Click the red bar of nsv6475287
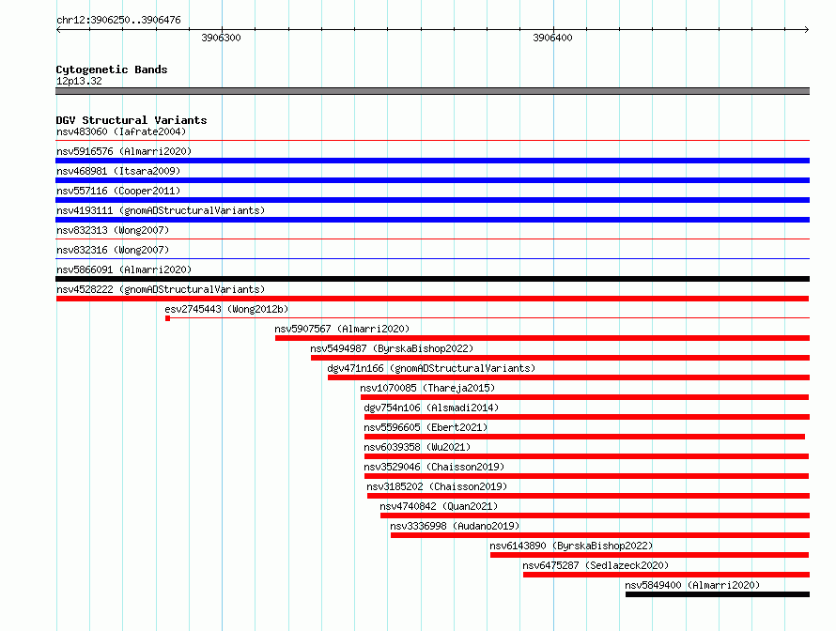Screen dimensions: 836x631 [x=667, y=575]
